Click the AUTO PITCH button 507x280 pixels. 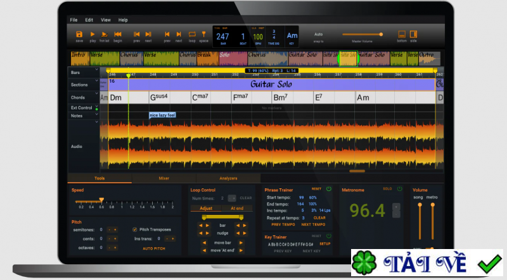point(153,248)
